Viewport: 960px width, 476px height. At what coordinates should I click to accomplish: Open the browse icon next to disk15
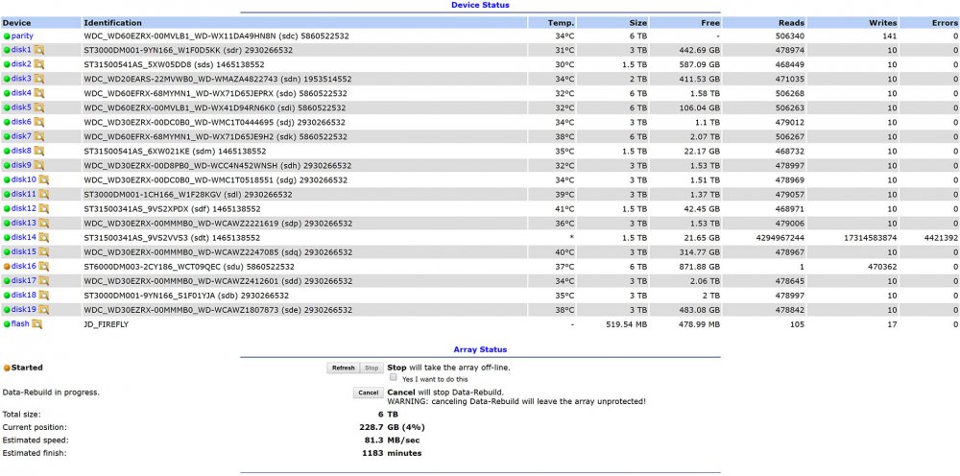(44, 252)
